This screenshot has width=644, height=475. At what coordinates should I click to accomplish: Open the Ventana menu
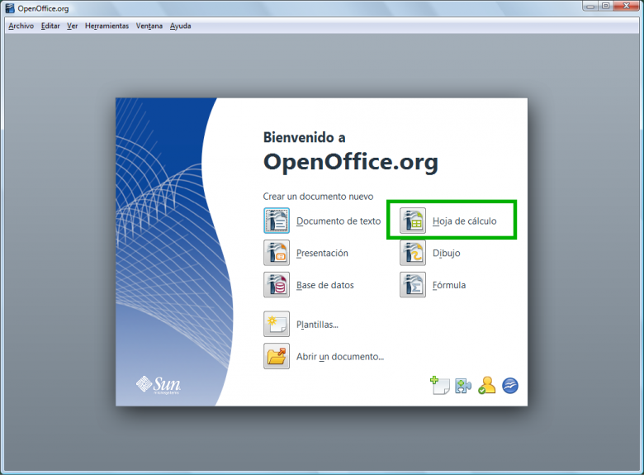(149, 26)
